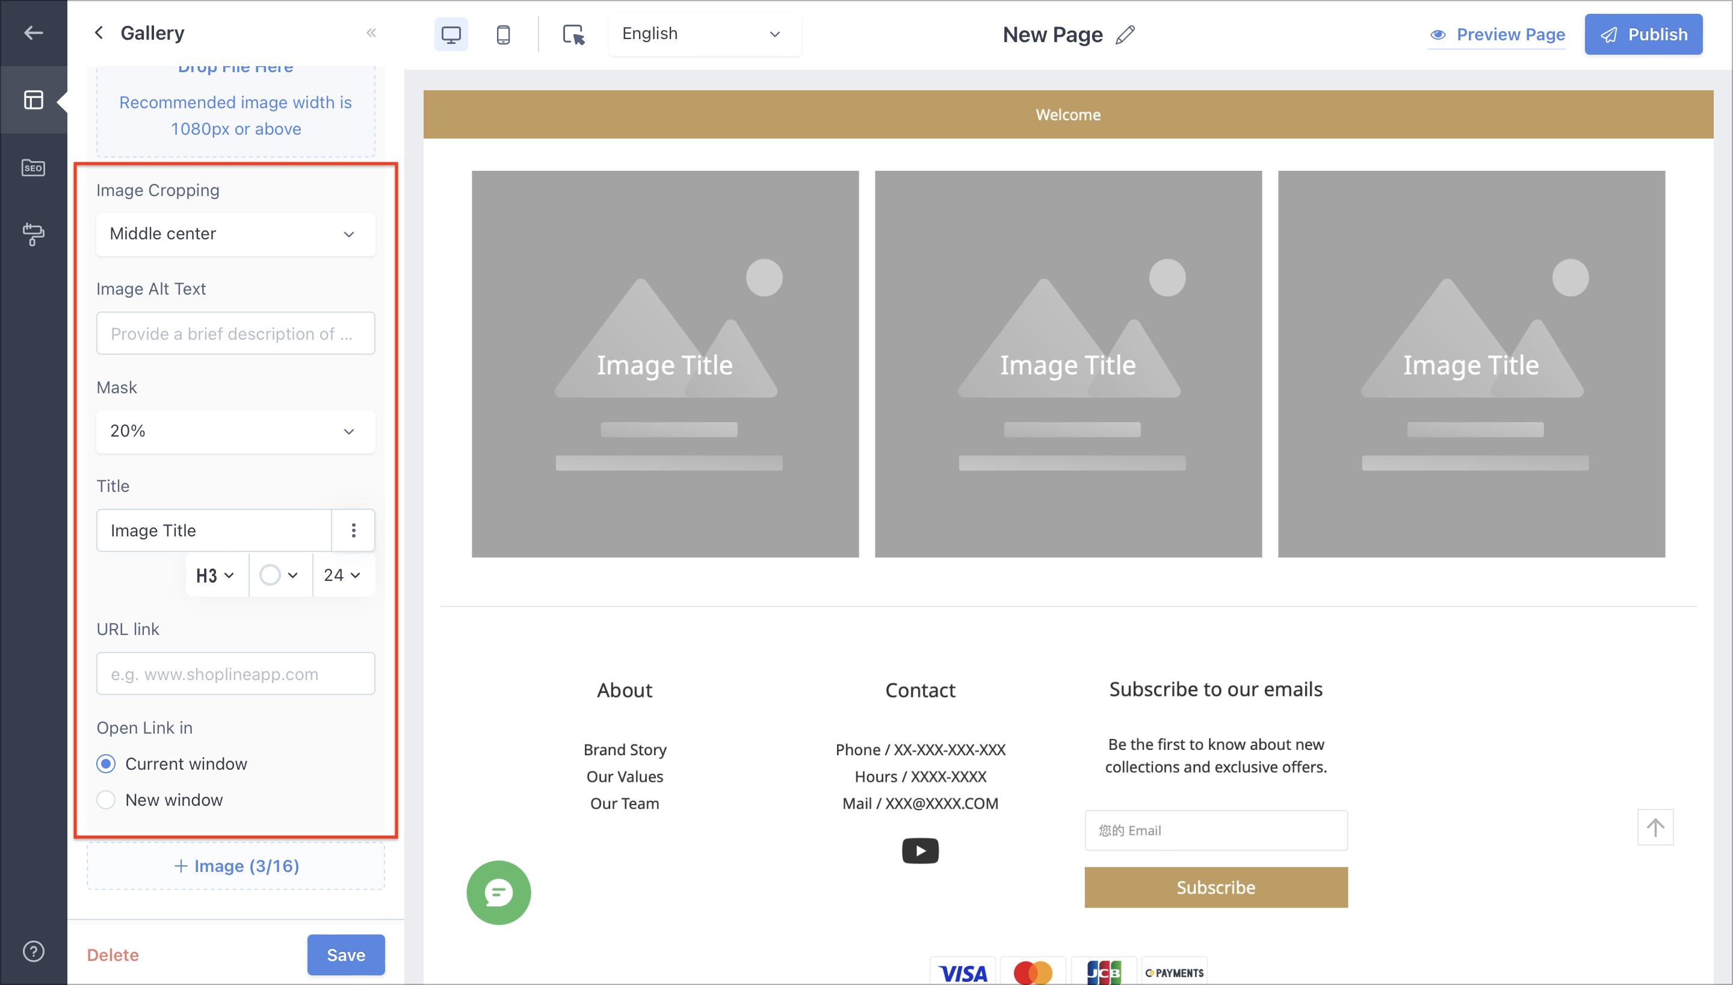Image resolution: width=1733 pixels, height=985 pixels.
Task: Click the Subscribe button in footer
Action: 1216,887
